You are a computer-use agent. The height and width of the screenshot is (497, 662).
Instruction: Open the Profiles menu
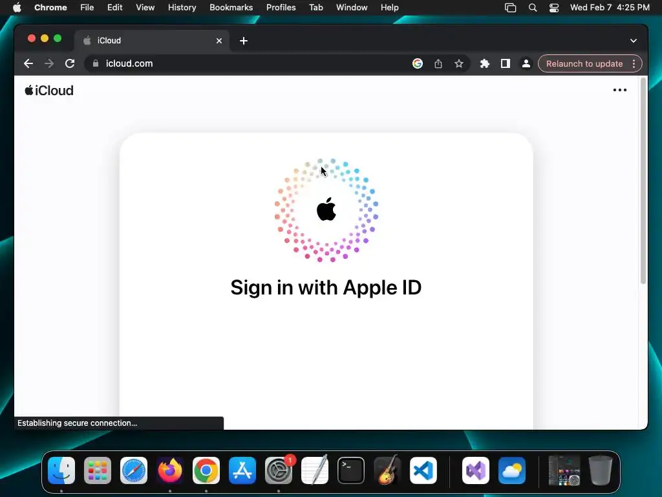(281, 7)
